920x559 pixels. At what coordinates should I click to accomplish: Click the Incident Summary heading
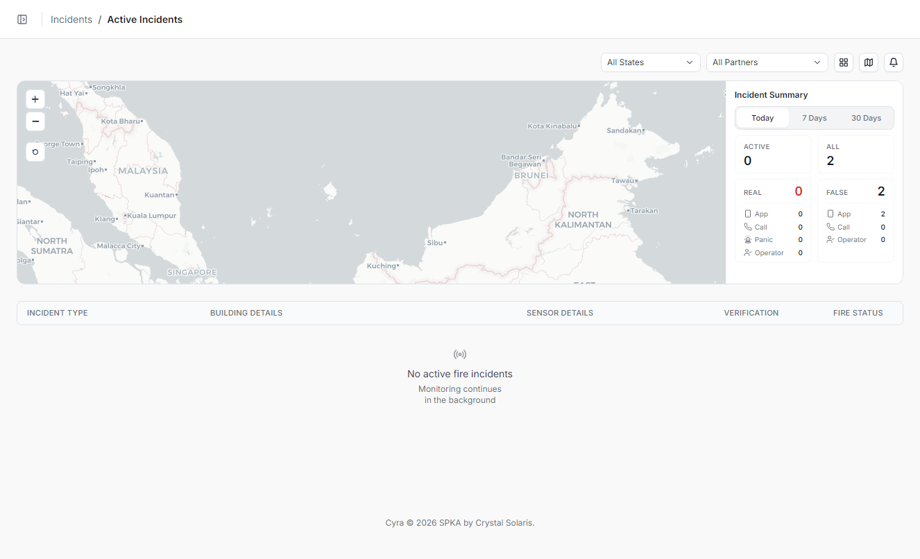point(772,95)
